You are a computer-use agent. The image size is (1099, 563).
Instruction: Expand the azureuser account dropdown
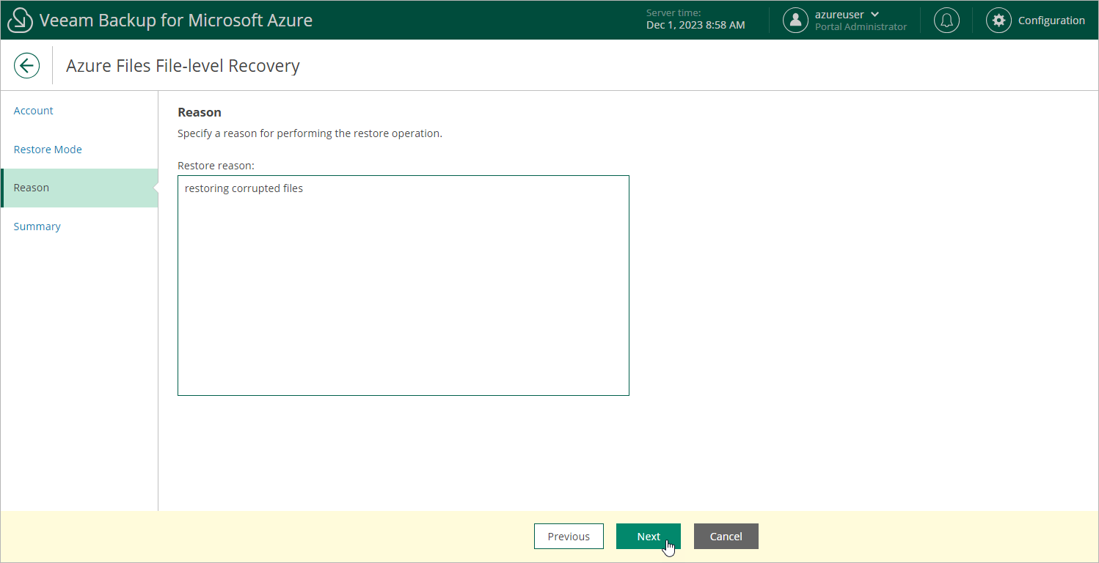847,15
